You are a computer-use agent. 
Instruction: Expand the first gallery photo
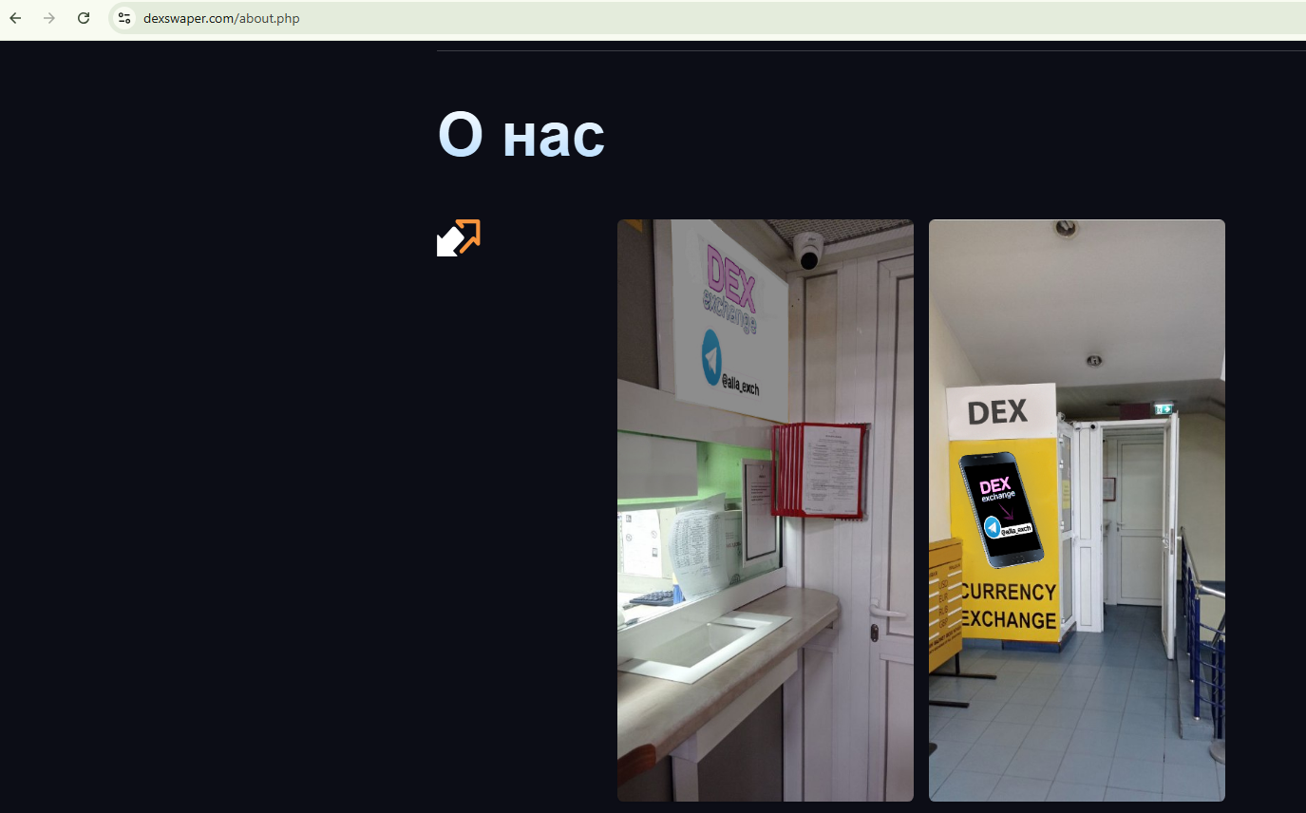click(x=765, y=508)
